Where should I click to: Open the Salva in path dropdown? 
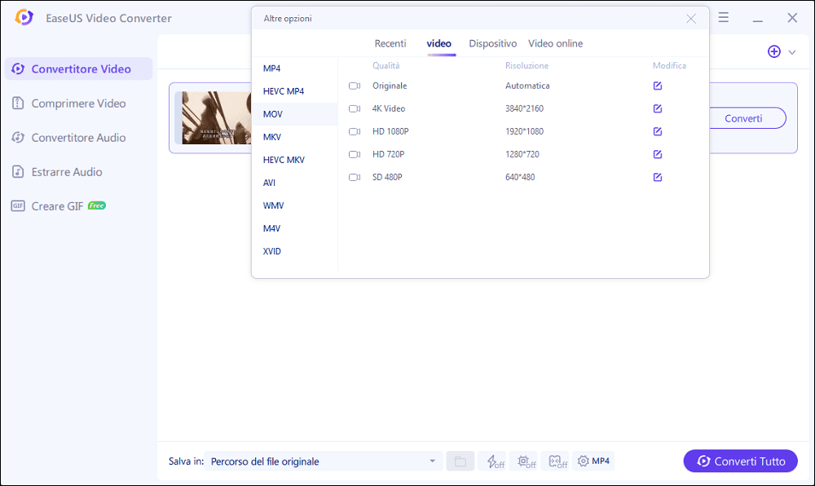pos(324,461)
